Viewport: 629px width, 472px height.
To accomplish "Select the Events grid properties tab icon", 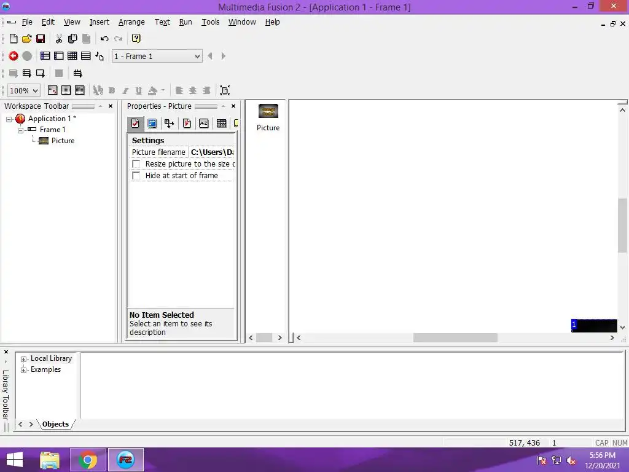I will 221,124.
